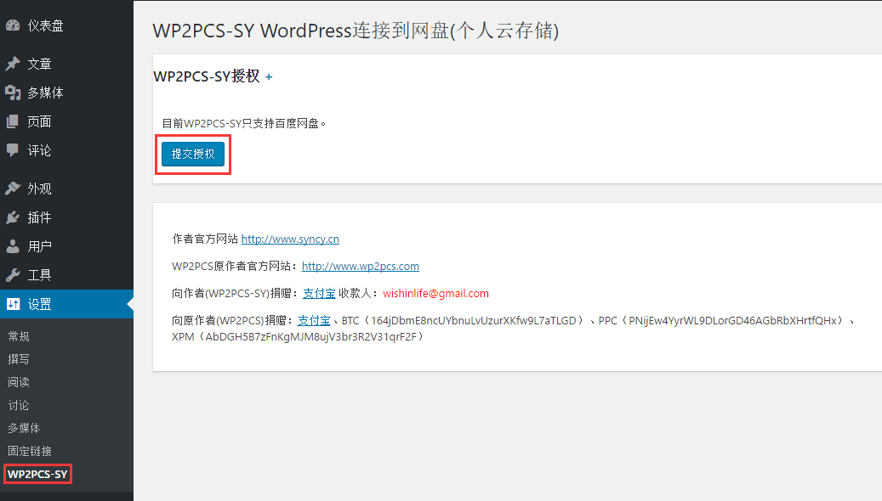The image size is (882, 501).
Task: Click the XPM address starting with AbDGH5B7
Action: pos(311,336)
